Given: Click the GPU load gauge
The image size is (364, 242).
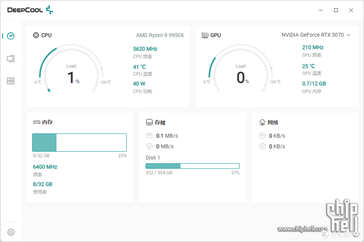Looking at the screenshot, I should (241, 69).
